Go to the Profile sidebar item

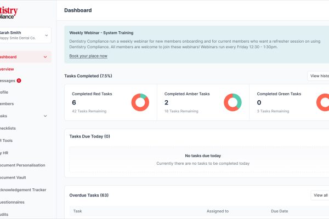[4, 92]
